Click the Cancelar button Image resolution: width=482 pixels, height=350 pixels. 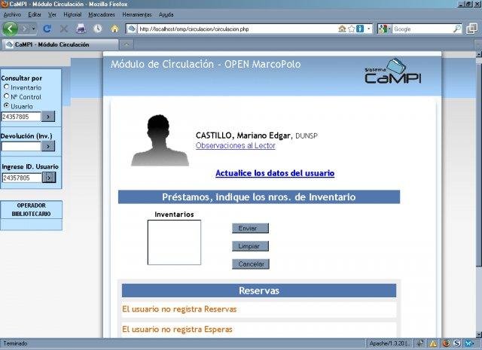pos(251,264)
